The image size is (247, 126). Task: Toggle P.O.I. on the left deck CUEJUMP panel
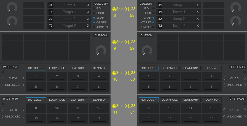[94, 9]
